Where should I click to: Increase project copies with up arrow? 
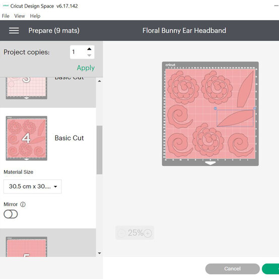click(x=89, y=49)
